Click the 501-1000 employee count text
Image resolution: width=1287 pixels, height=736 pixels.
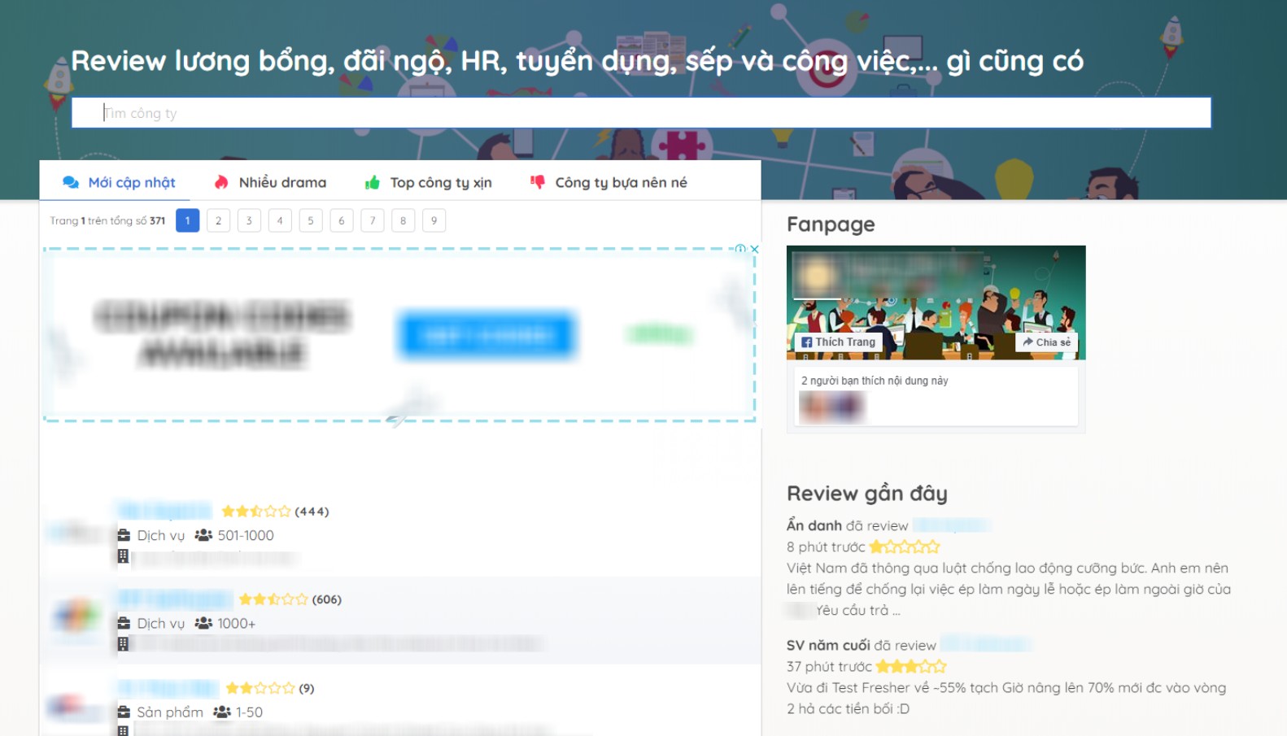tap(246, 535)
